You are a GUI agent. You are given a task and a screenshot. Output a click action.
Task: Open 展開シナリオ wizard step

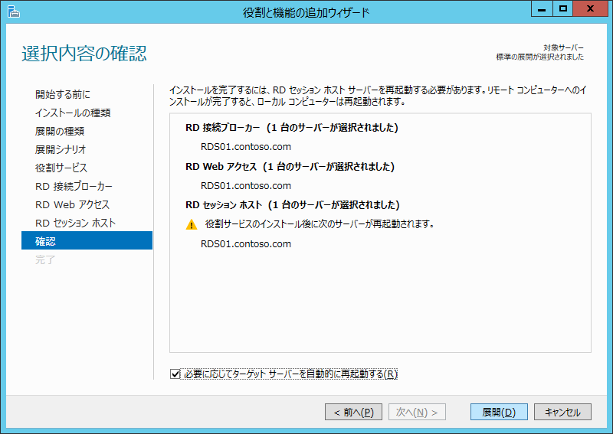click(61, 150)
